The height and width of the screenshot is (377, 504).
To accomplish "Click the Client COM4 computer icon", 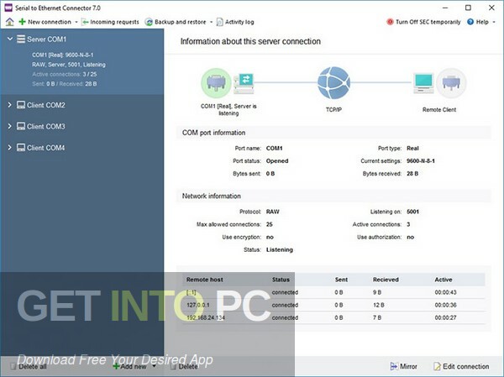I will tap(21, 147).
